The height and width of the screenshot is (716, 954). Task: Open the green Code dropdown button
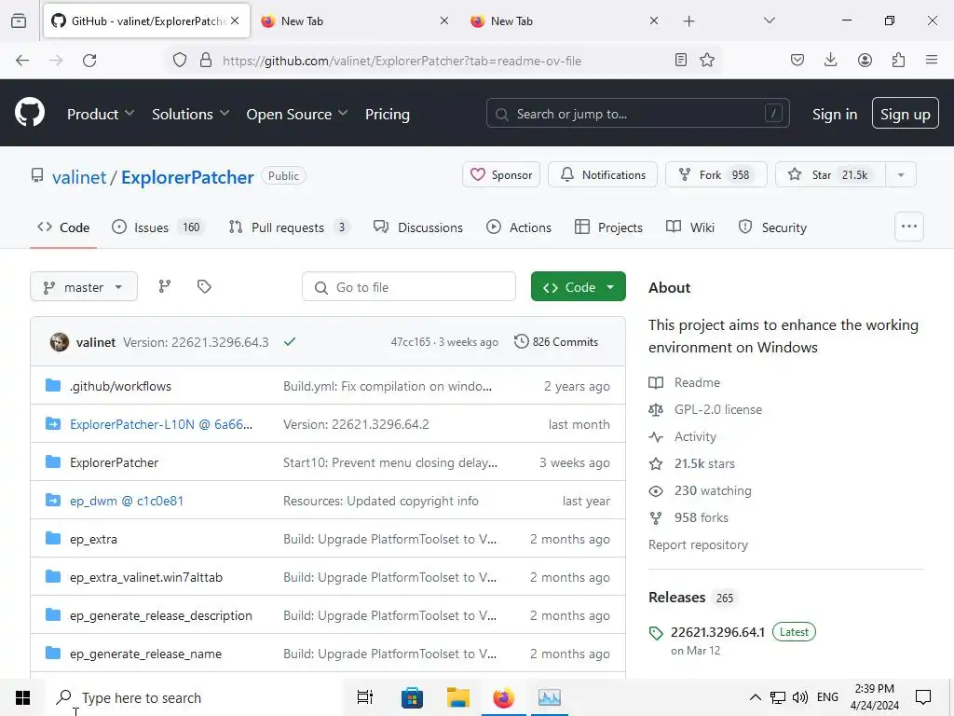578,287
